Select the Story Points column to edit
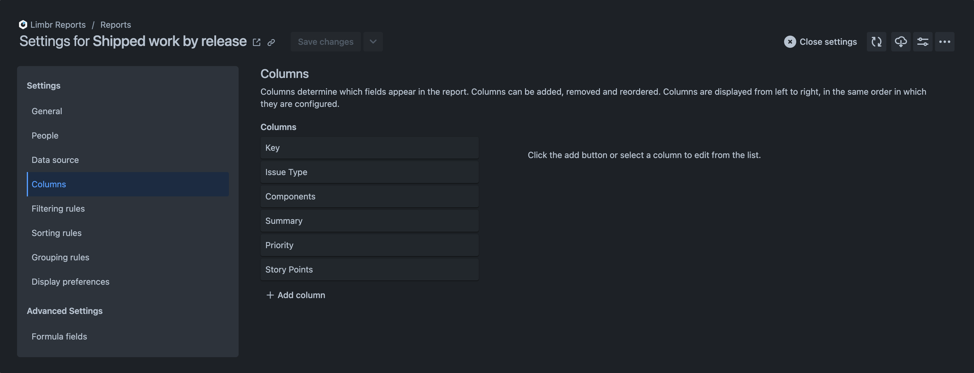 (x=370, y=269)
